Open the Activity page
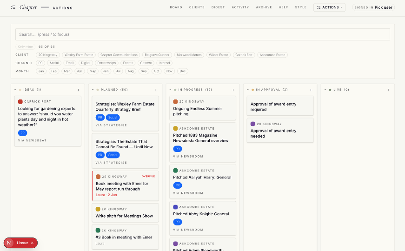Image resolution: width=405 pixels, height=251 pixels. coord(240,7)
